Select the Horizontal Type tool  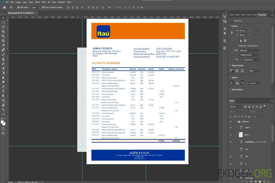point(3,91)
